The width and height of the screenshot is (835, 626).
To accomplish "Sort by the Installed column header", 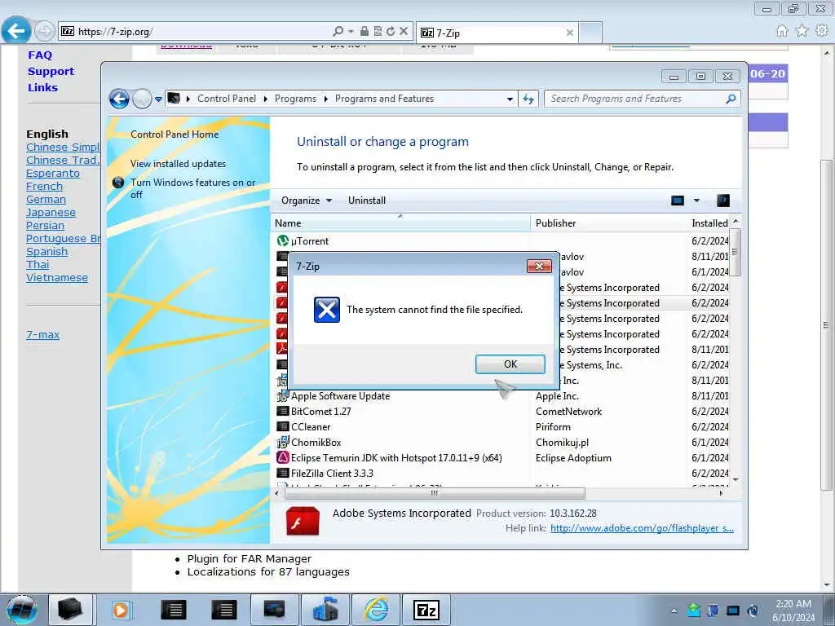I will (x=709, y=223).
